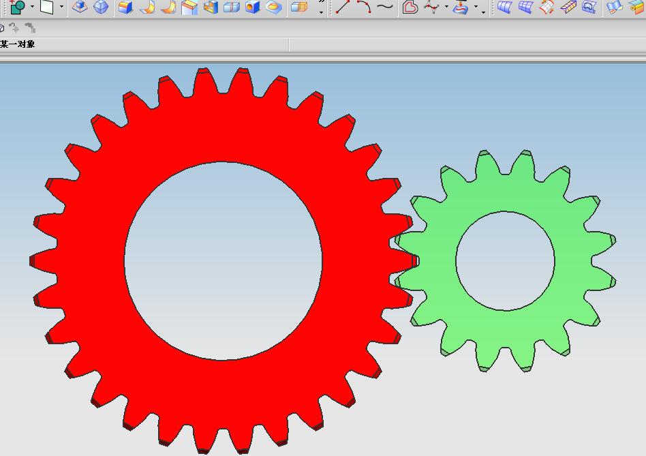The width and height of the screenshot is (646, 456).
Task: Click the blue grid mesh surface icon
Action: (x=525, y=7)
